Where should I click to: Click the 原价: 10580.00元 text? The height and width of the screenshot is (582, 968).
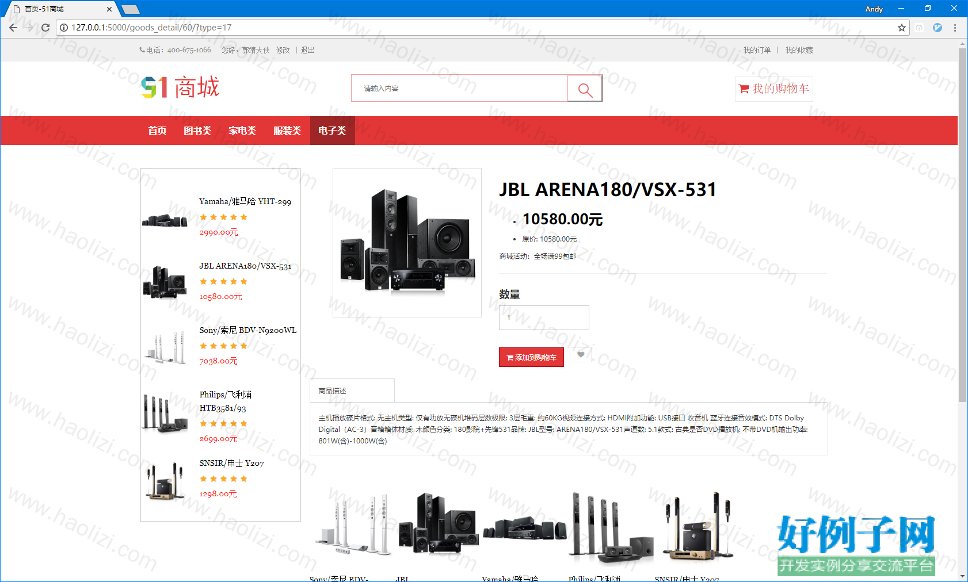(x=549, y=239)
